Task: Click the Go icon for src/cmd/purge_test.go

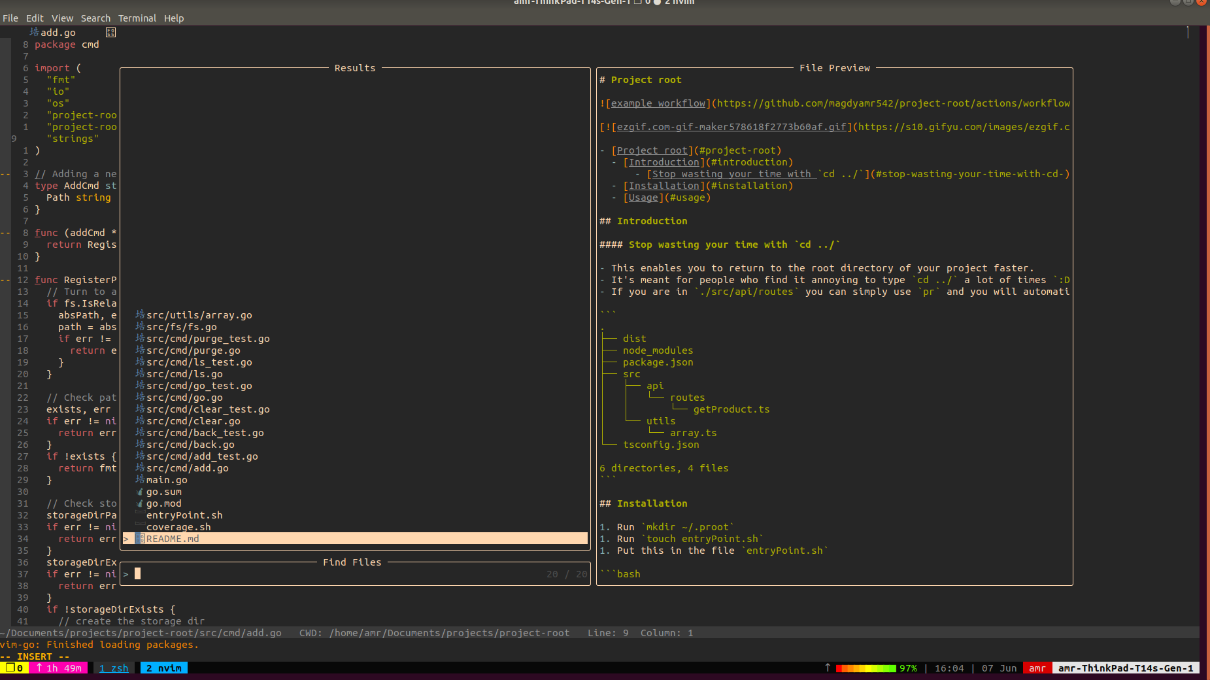Action: click(x=140, y=338)
